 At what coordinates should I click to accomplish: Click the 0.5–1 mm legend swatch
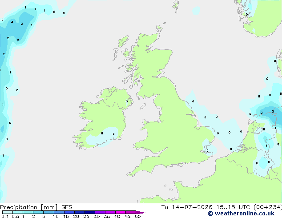tap(18, 212)
